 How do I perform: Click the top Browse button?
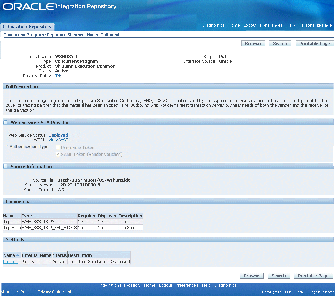pyautogui.click(x=253, y=43)
